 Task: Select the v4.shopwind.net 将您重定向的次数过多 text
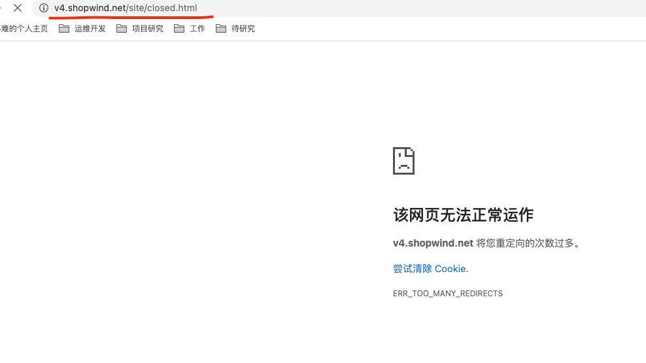point(486,243)
